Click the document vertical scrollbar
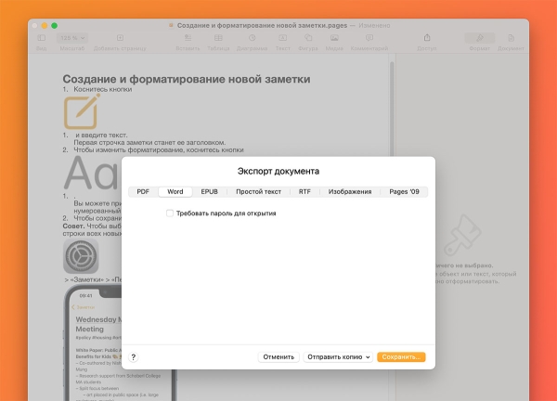This screenshot has height=401, width=557. (392, 110)
